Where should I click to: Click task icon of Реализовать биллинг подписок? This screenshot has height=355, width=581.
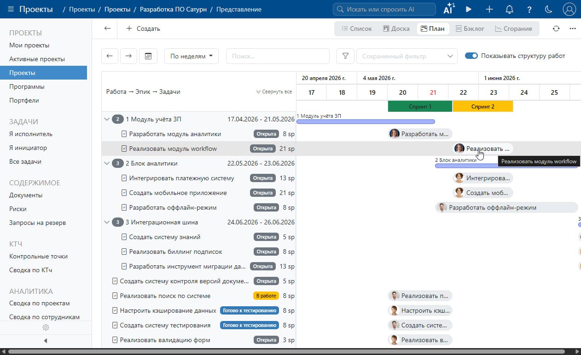[124, 252]
